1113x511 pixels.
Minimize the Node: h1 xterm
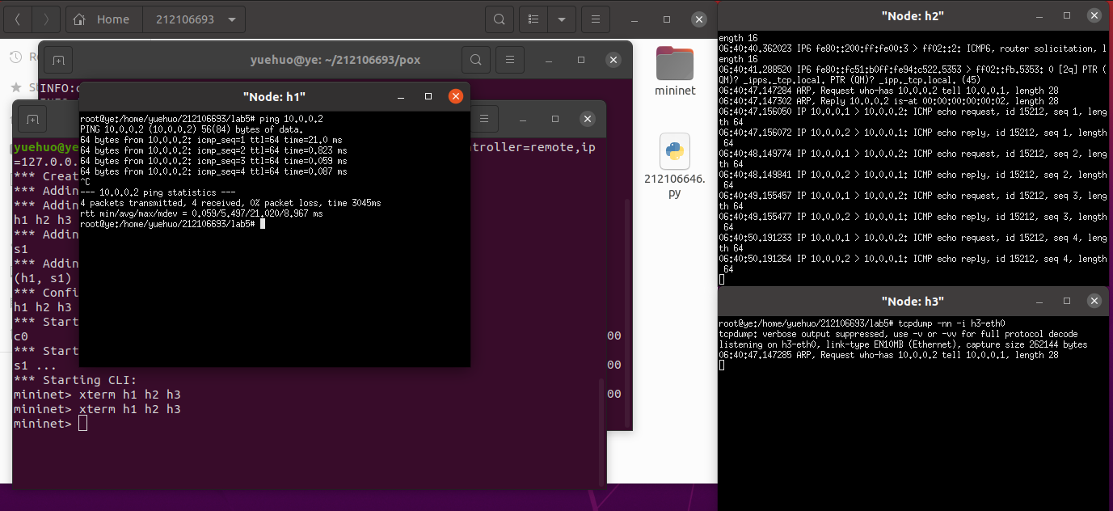(x=401, y=96)
